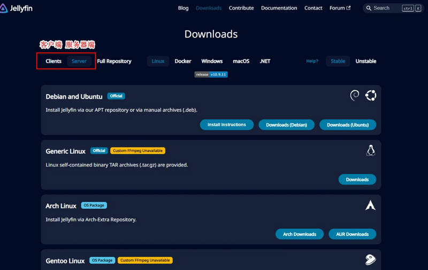The width and height of the screenshot is (428, 270).
Task: Click the Generic Linux Downloads button
Action: (357, 180)
